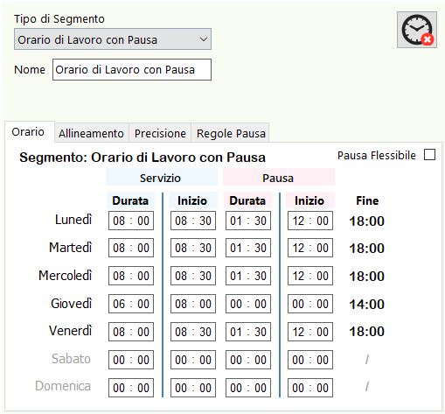Click Giovedì Pausa Inizio 00:00 field
The image size is (445, 414).
pos(310,304)
